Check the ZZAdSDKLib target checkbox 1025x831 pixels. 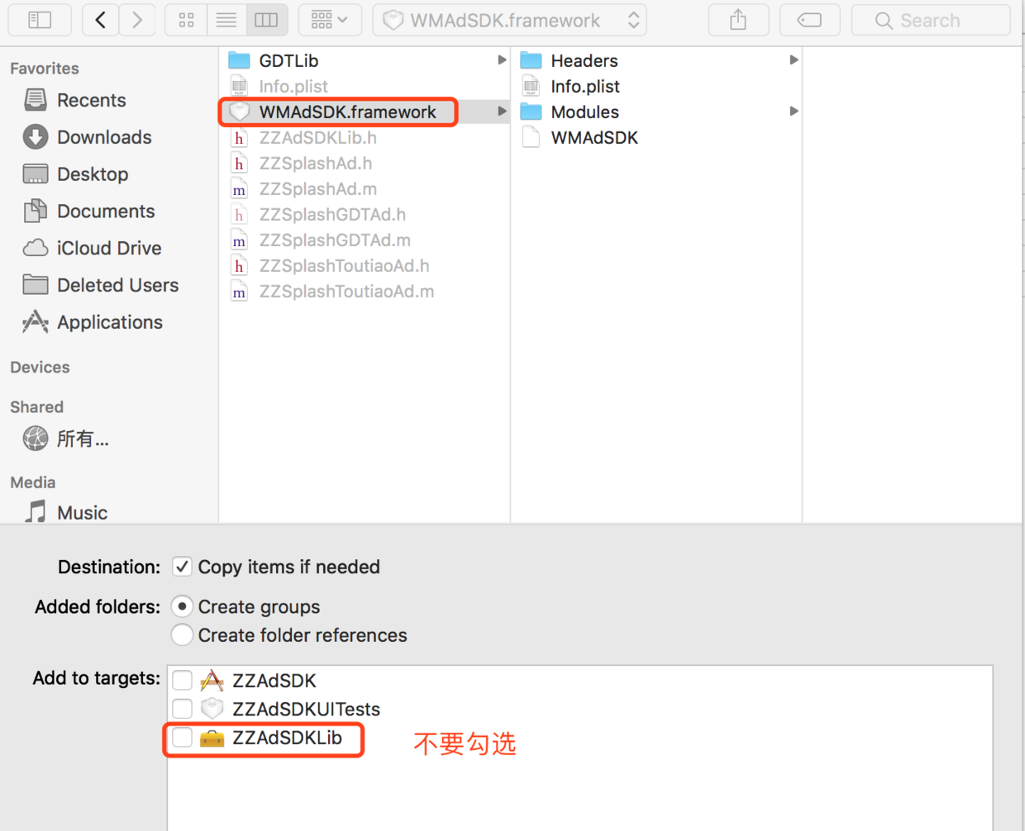tap(182, 738)
